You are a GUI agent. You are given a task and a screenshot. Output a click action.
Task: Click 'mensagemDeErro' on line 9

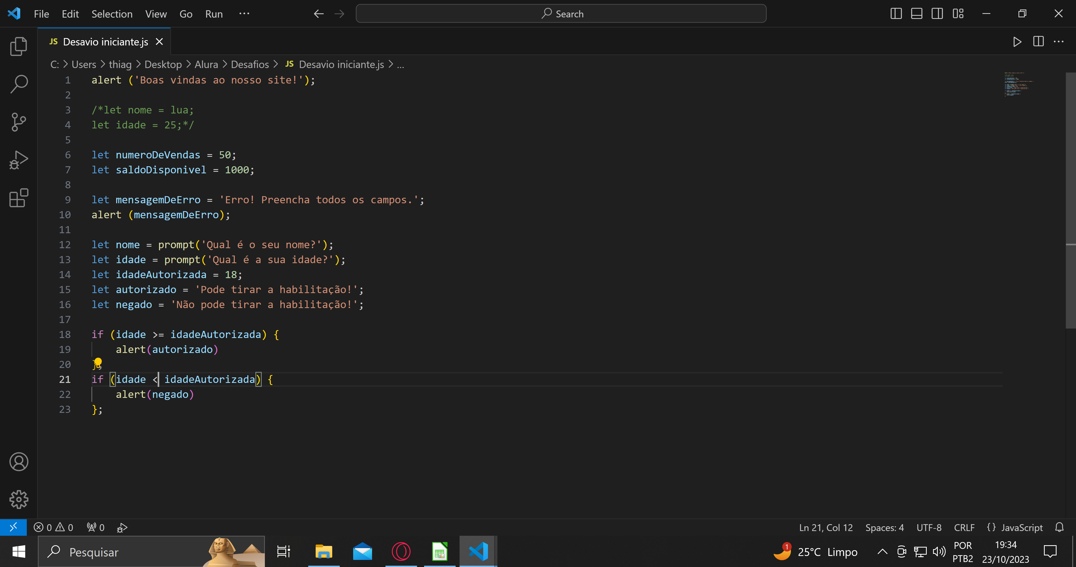158,200
